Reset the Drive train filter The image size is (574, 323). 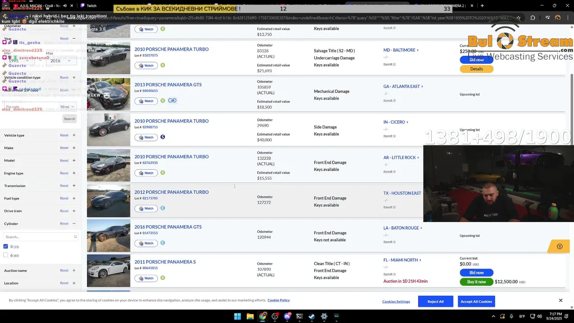[64, 210]
